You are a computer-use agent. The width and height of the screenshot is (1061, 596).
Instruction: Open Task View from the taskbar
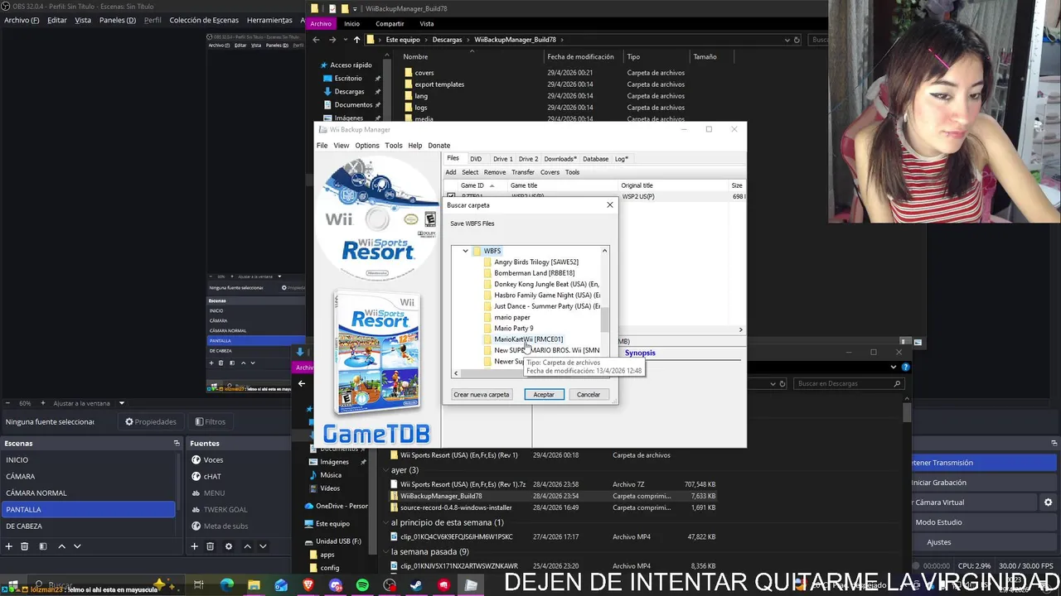[199, 585]
